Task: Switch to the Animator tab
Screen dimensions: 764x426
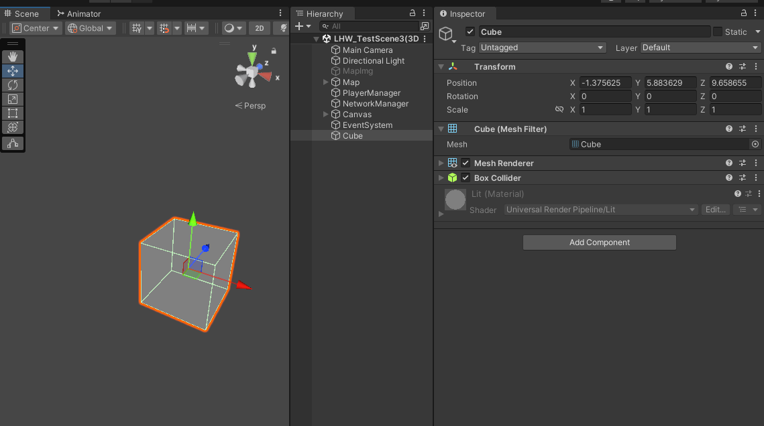Action: pos(79,13)
